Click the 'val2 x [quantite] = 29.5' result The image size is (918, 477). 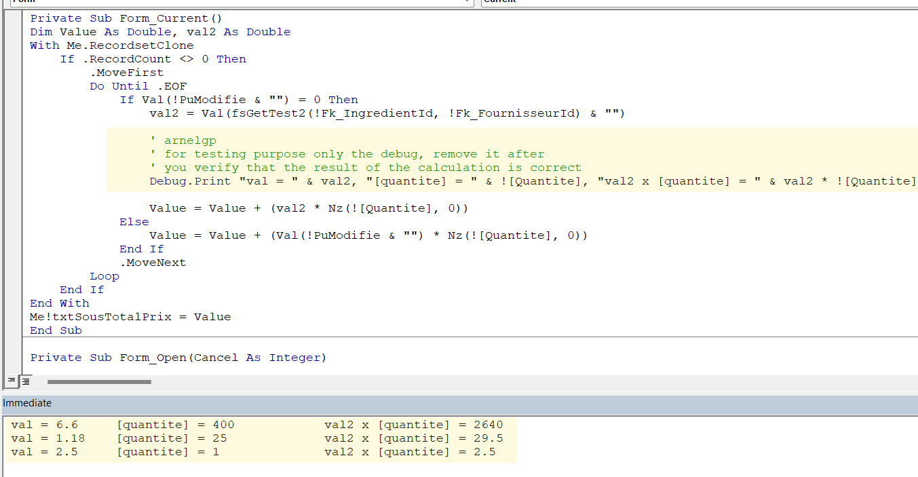point(414,438)
